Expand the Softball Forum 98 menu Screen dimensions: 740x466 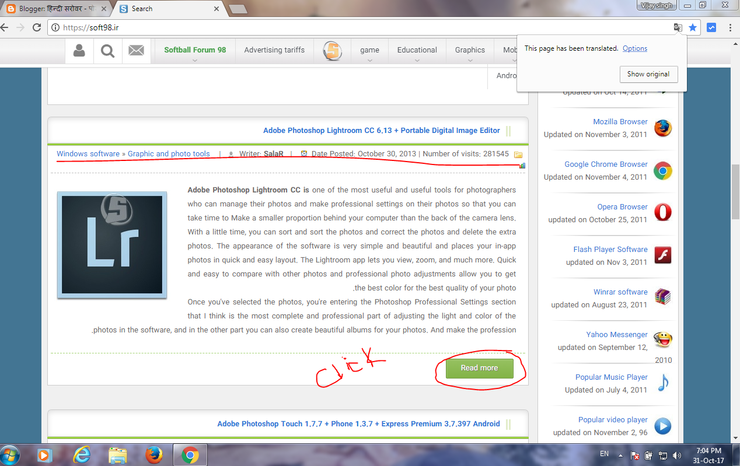pyautogui.click(x=195, y=51)
